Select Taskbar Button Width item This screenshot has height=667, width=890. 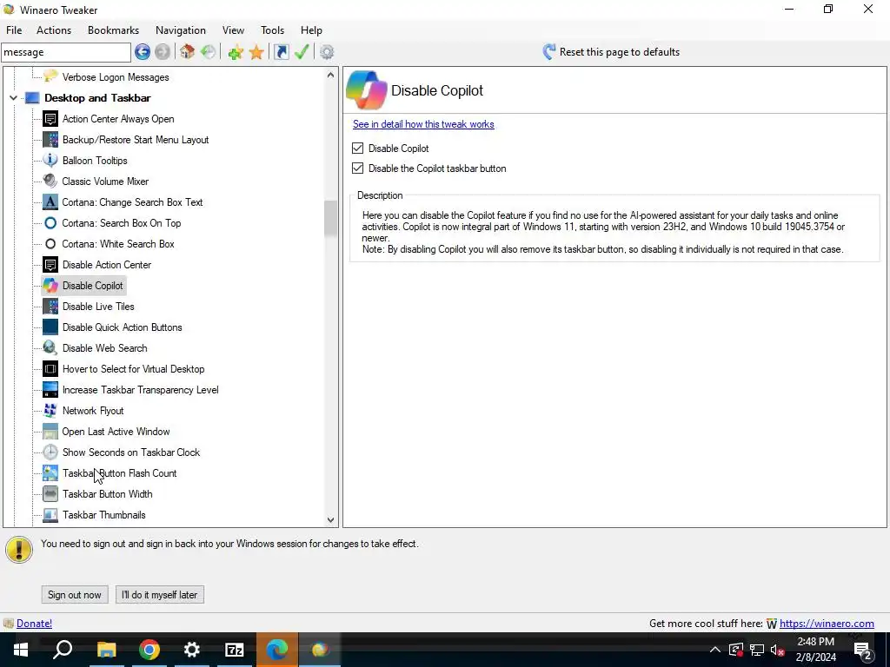click(107, 494)
